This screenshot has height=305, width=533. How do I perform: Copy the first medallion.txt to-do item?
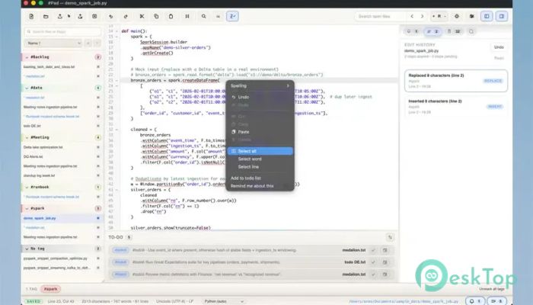point(385,250)
